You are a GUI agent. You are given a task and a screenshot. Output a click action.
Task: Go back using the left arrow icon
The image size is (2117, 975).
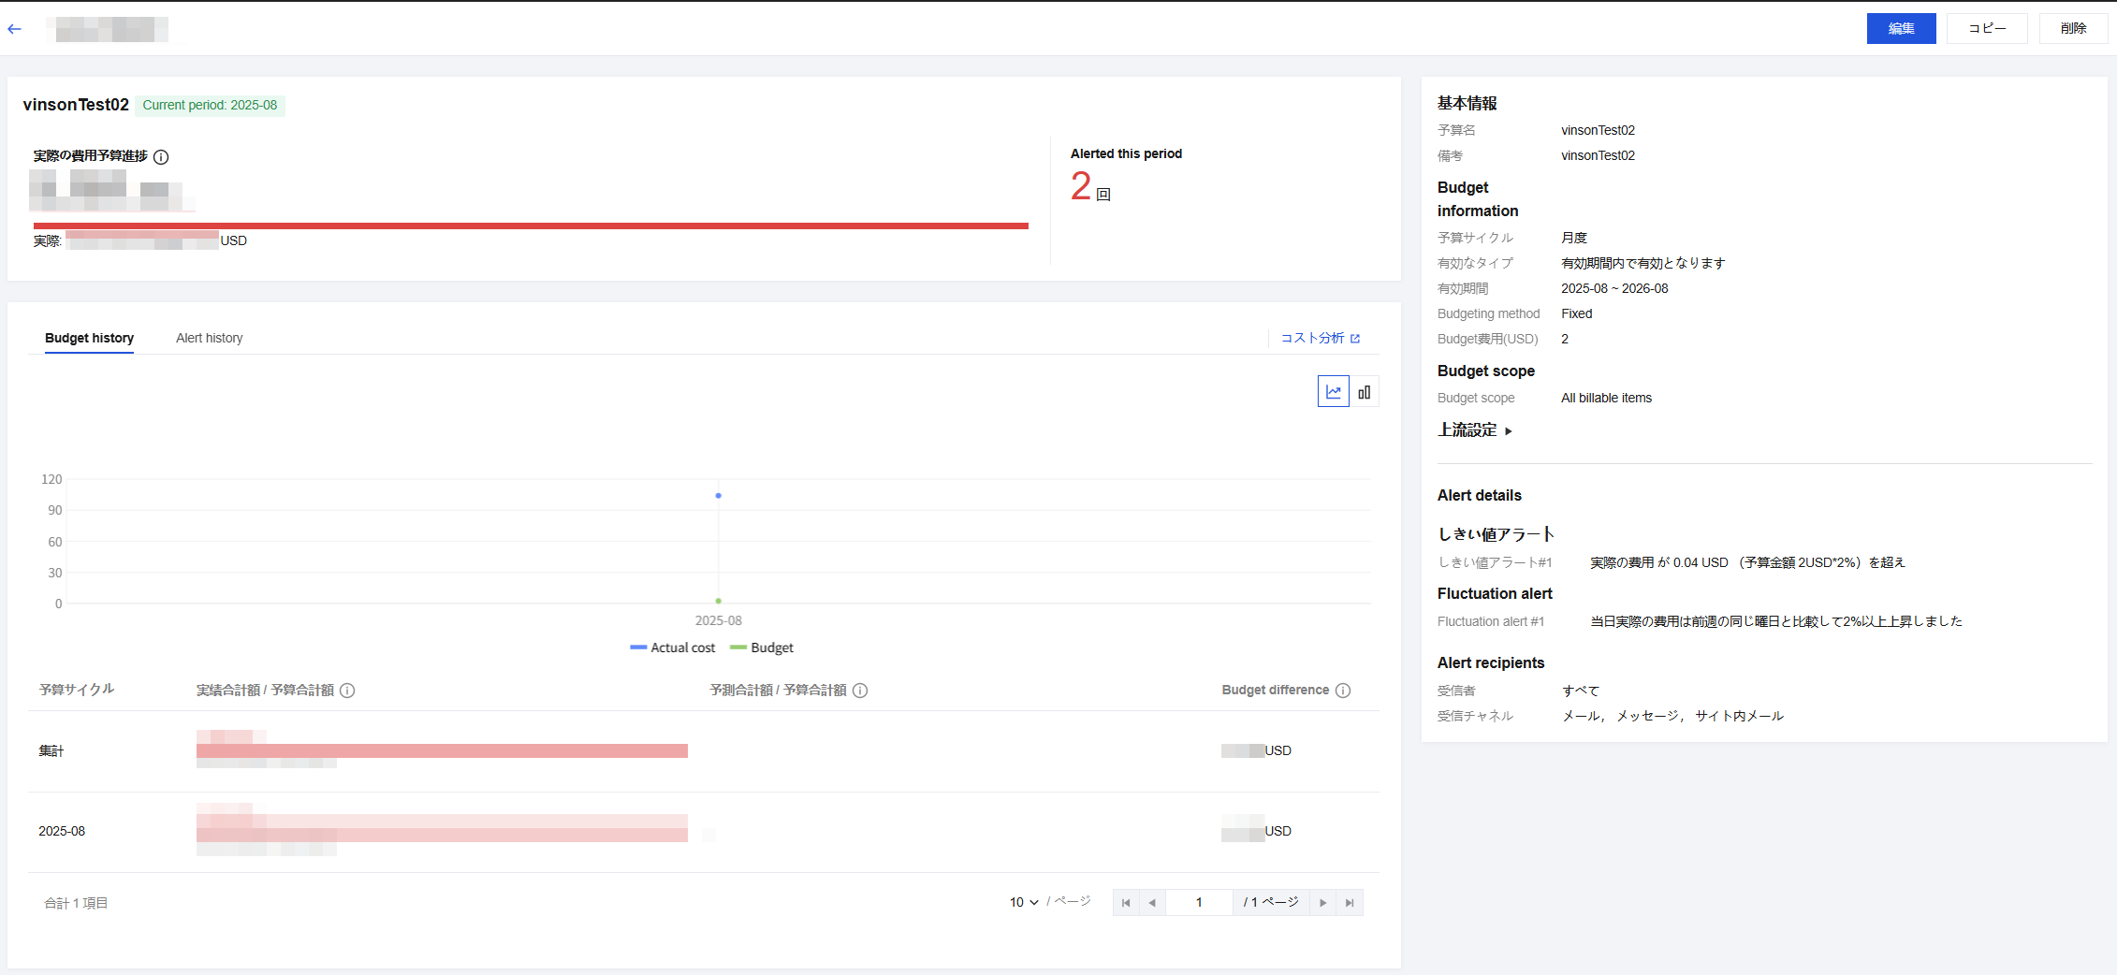click(14, 29)
